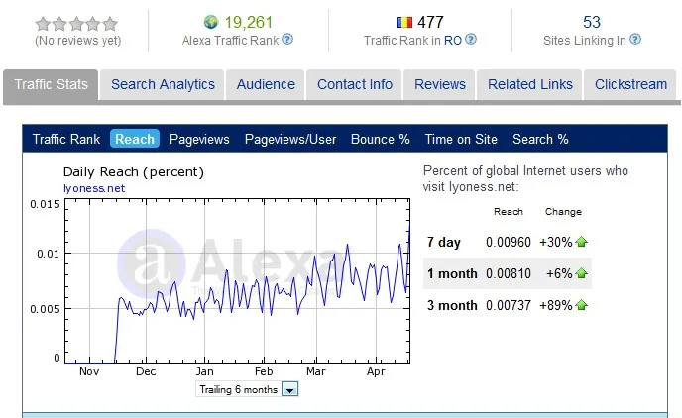Click the lyoness.net link above the chart
Viewport: 682px width, 418px height.
[x=94, y=188]
